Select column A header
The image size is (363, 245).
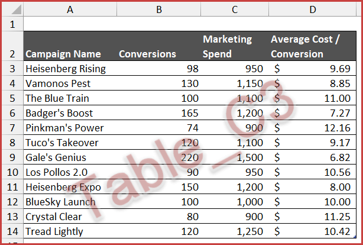[70, 9]
